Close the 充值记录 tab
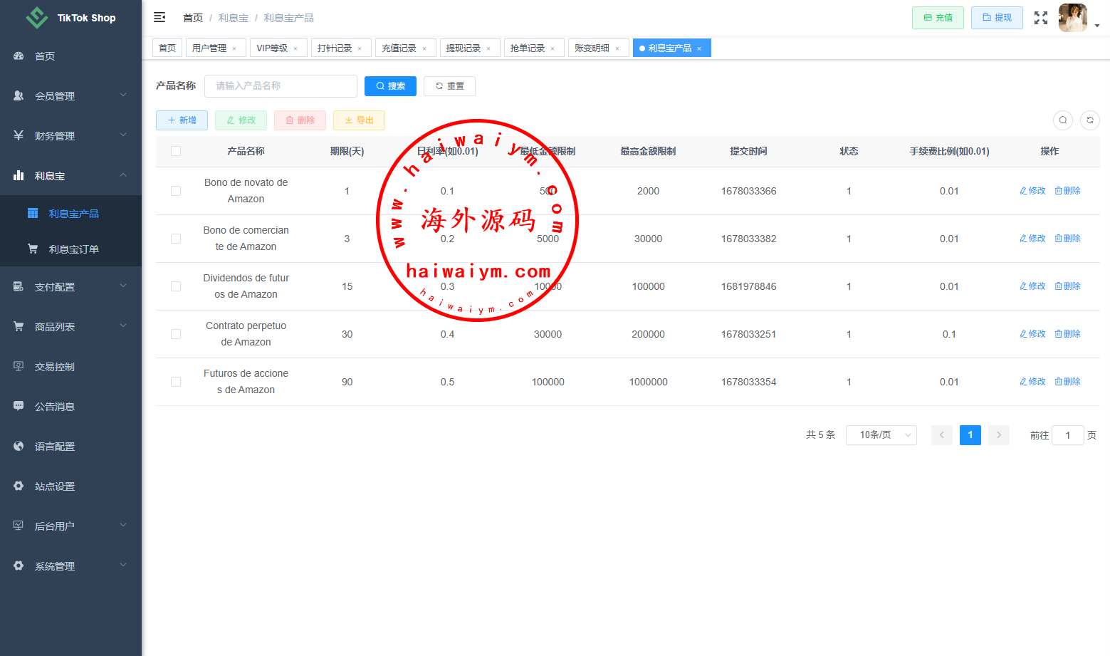This screenshot has width=1110, height=656. pyautogui.click(x=424, y=48)
